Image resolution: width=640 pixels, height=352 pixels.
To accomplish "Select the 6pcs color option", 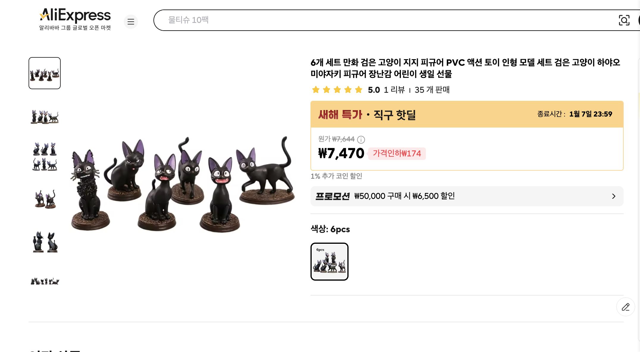I will [329, 261].
